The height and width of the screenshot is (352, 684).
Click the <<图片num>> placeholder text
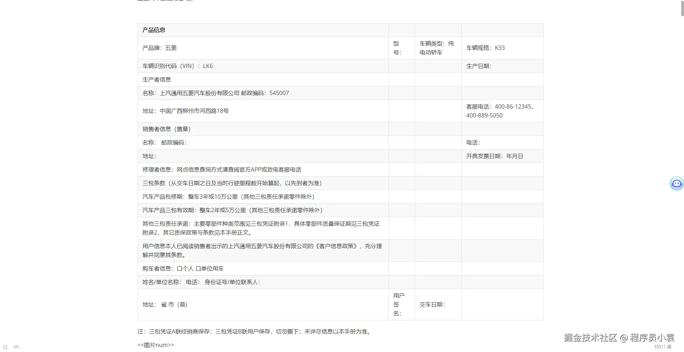click(156, 345)
